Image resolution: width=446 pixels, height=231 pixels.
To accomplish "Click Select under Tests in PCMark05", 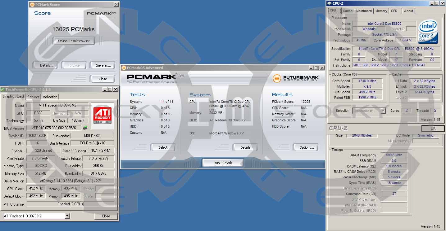I will (164, 147).
